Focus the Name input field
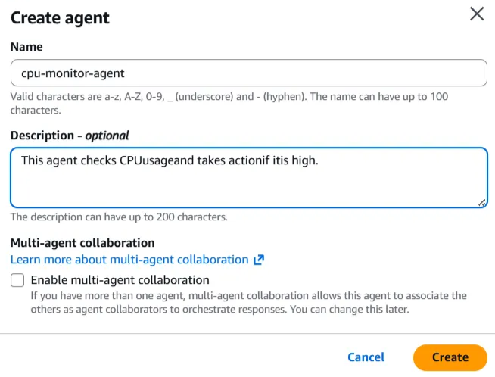 click(248, 73)
